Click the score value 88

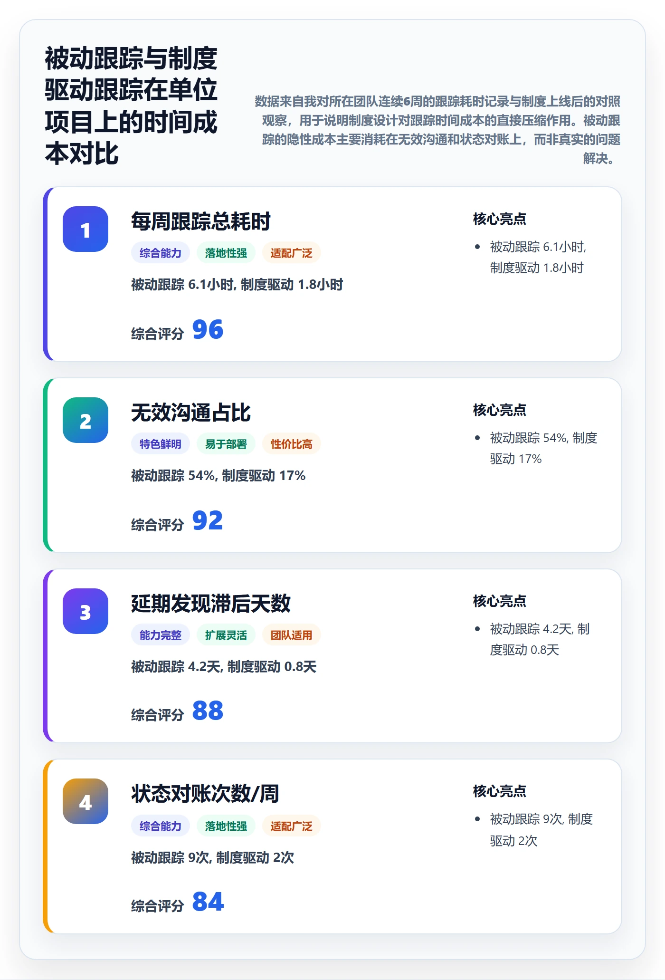[208, 711]
